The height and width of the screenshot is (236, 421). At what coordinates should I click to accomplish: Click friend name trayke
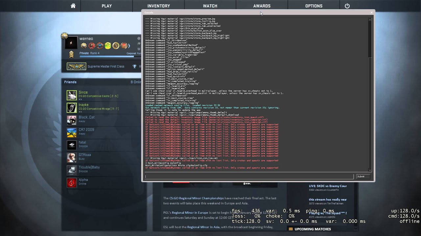(x=84, y=105)
